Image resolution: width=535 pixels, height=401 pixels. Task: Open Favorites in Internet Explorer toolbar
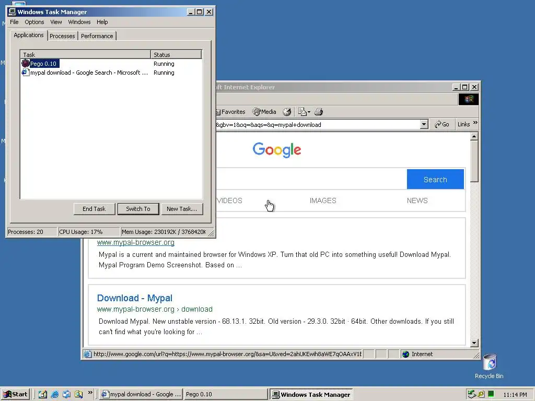(x=230, y=112)
